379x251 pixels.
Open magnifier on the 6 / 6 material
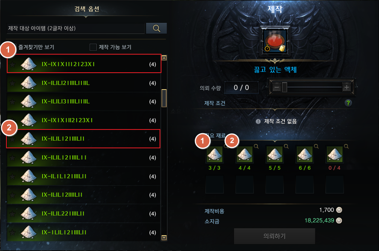(316, 146)
